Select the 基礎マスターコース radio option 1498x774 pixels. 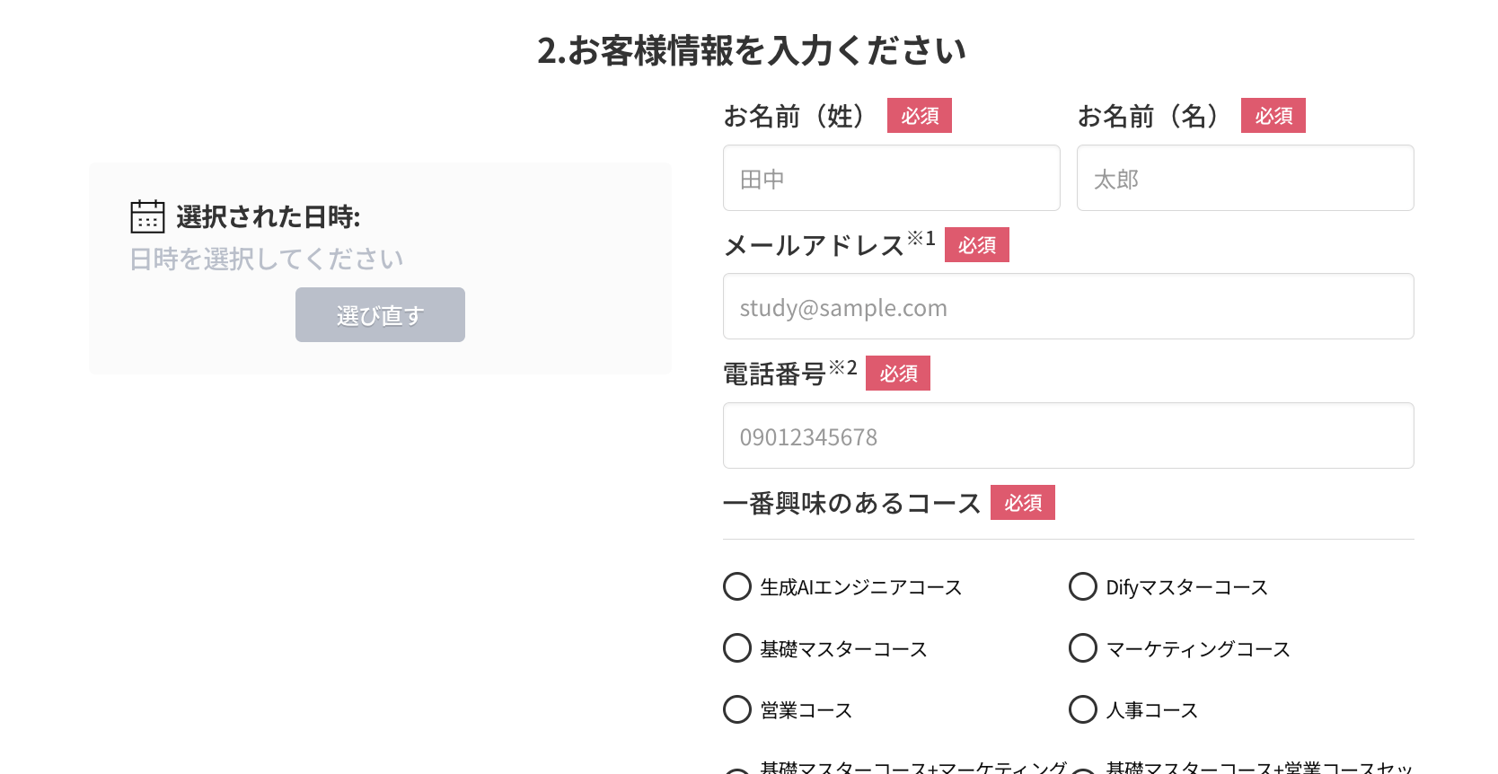[x=736, y=647]
